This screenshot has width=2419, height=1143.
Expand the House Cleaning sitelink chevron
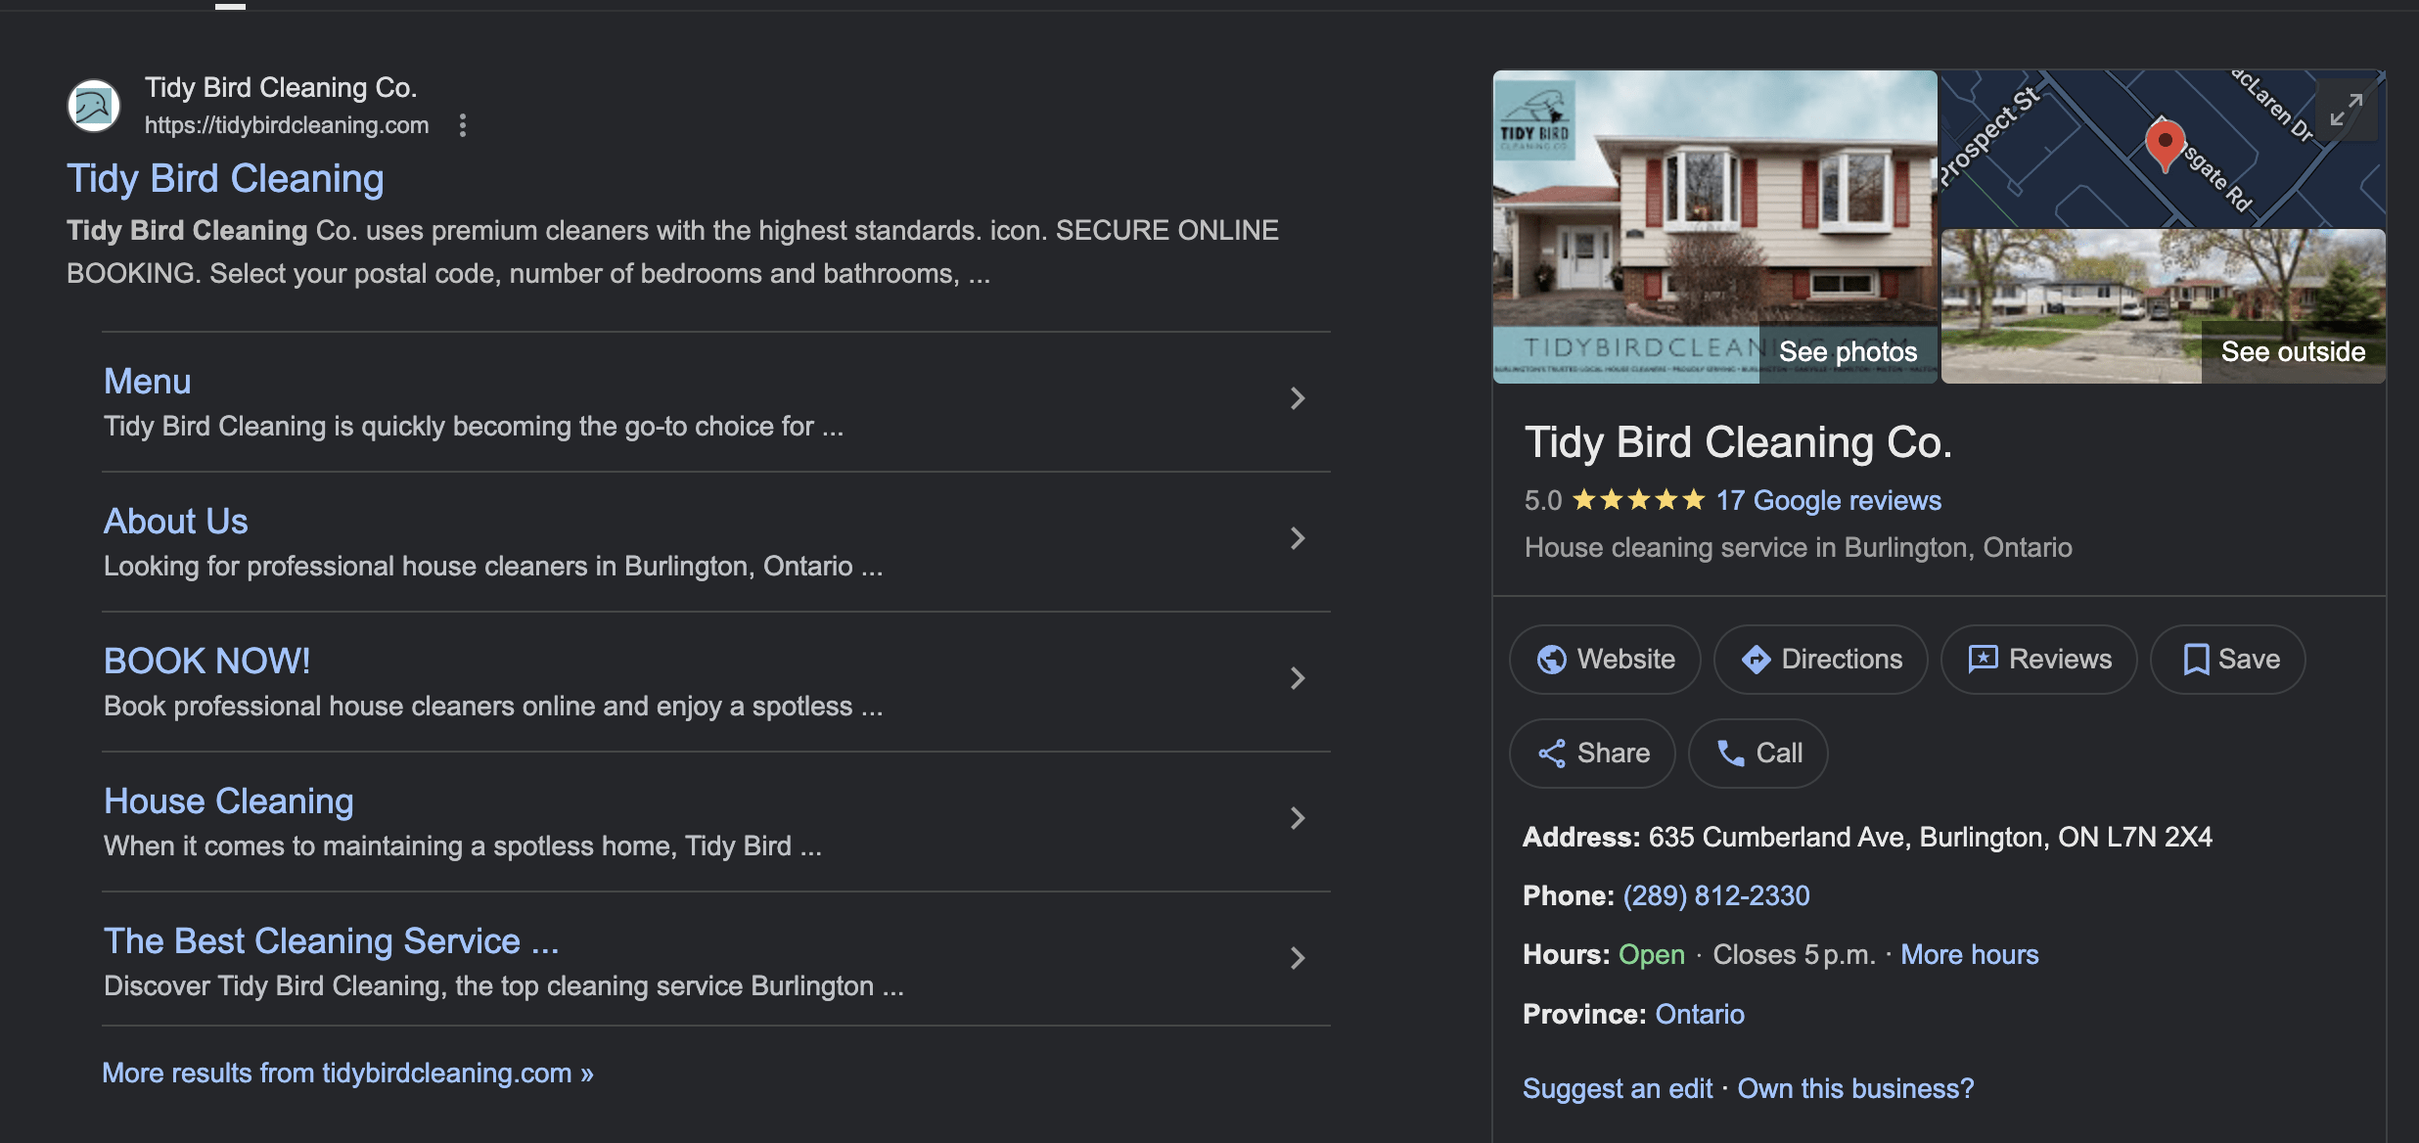[x=1299, y=818]
